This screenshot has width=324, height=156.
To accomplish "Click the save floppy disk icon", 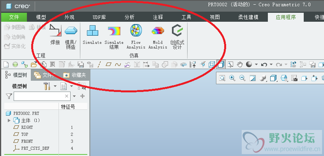I will click(80, 64).
